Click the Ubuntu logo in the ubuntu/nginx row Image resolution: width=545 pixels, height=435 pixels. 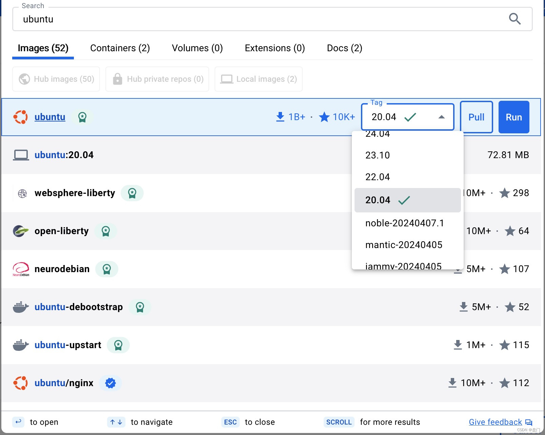click(x=21, y=383)
